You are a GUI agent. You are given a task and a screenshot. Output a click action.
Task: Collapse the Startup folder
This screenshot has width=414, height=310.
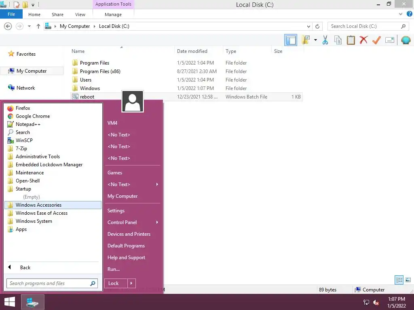[x=53, y=189]
